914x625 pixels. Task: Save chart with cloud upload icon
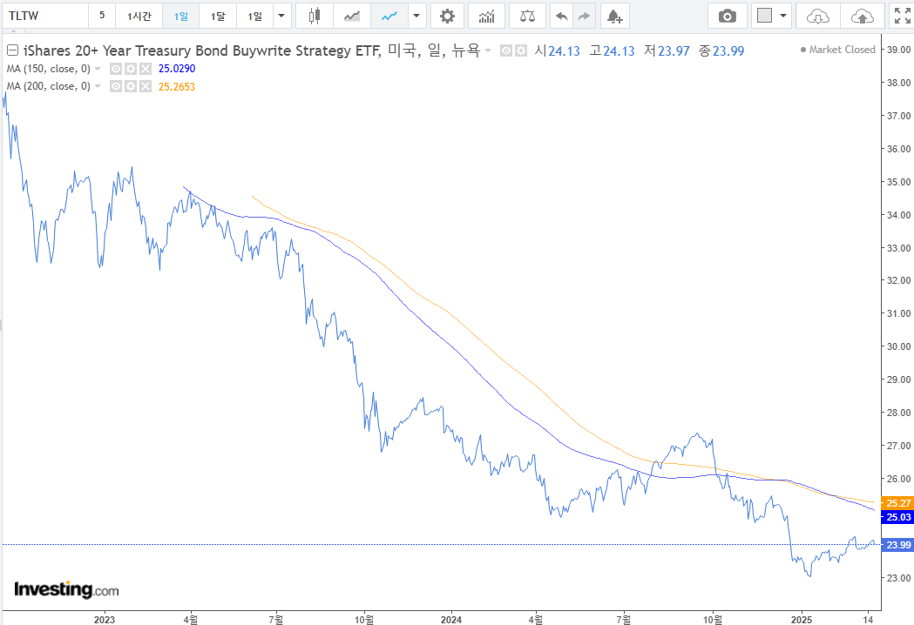point(862,16)
